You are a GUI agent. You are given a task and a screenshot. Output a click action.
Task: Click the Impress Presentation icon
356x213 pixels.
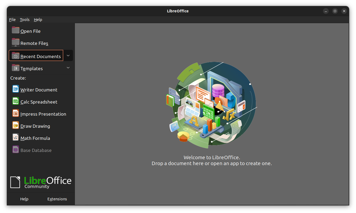pyautogui.click(x=16, y=113)
